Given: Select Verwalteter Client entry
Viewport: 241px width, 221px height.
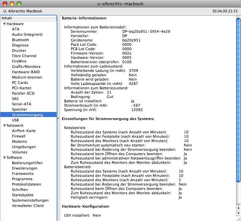Looking at the screenshot, I should tap(28, 206).
